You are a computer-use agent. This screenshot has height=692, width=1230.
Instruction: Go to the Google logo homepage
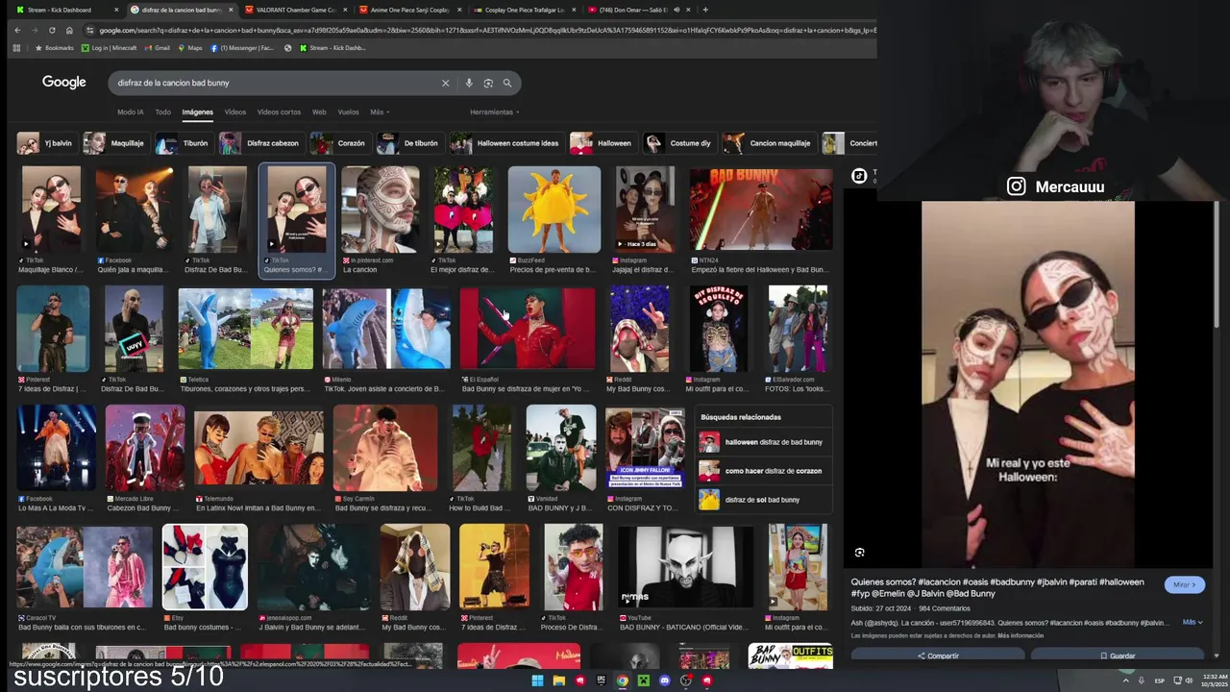click(64, 83)
